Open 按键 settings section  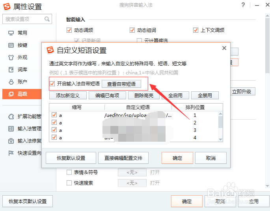pos(22,45)
